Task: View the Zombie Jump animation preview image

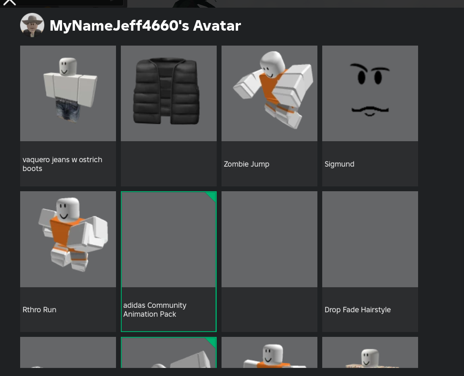Action: pos(269,93)
